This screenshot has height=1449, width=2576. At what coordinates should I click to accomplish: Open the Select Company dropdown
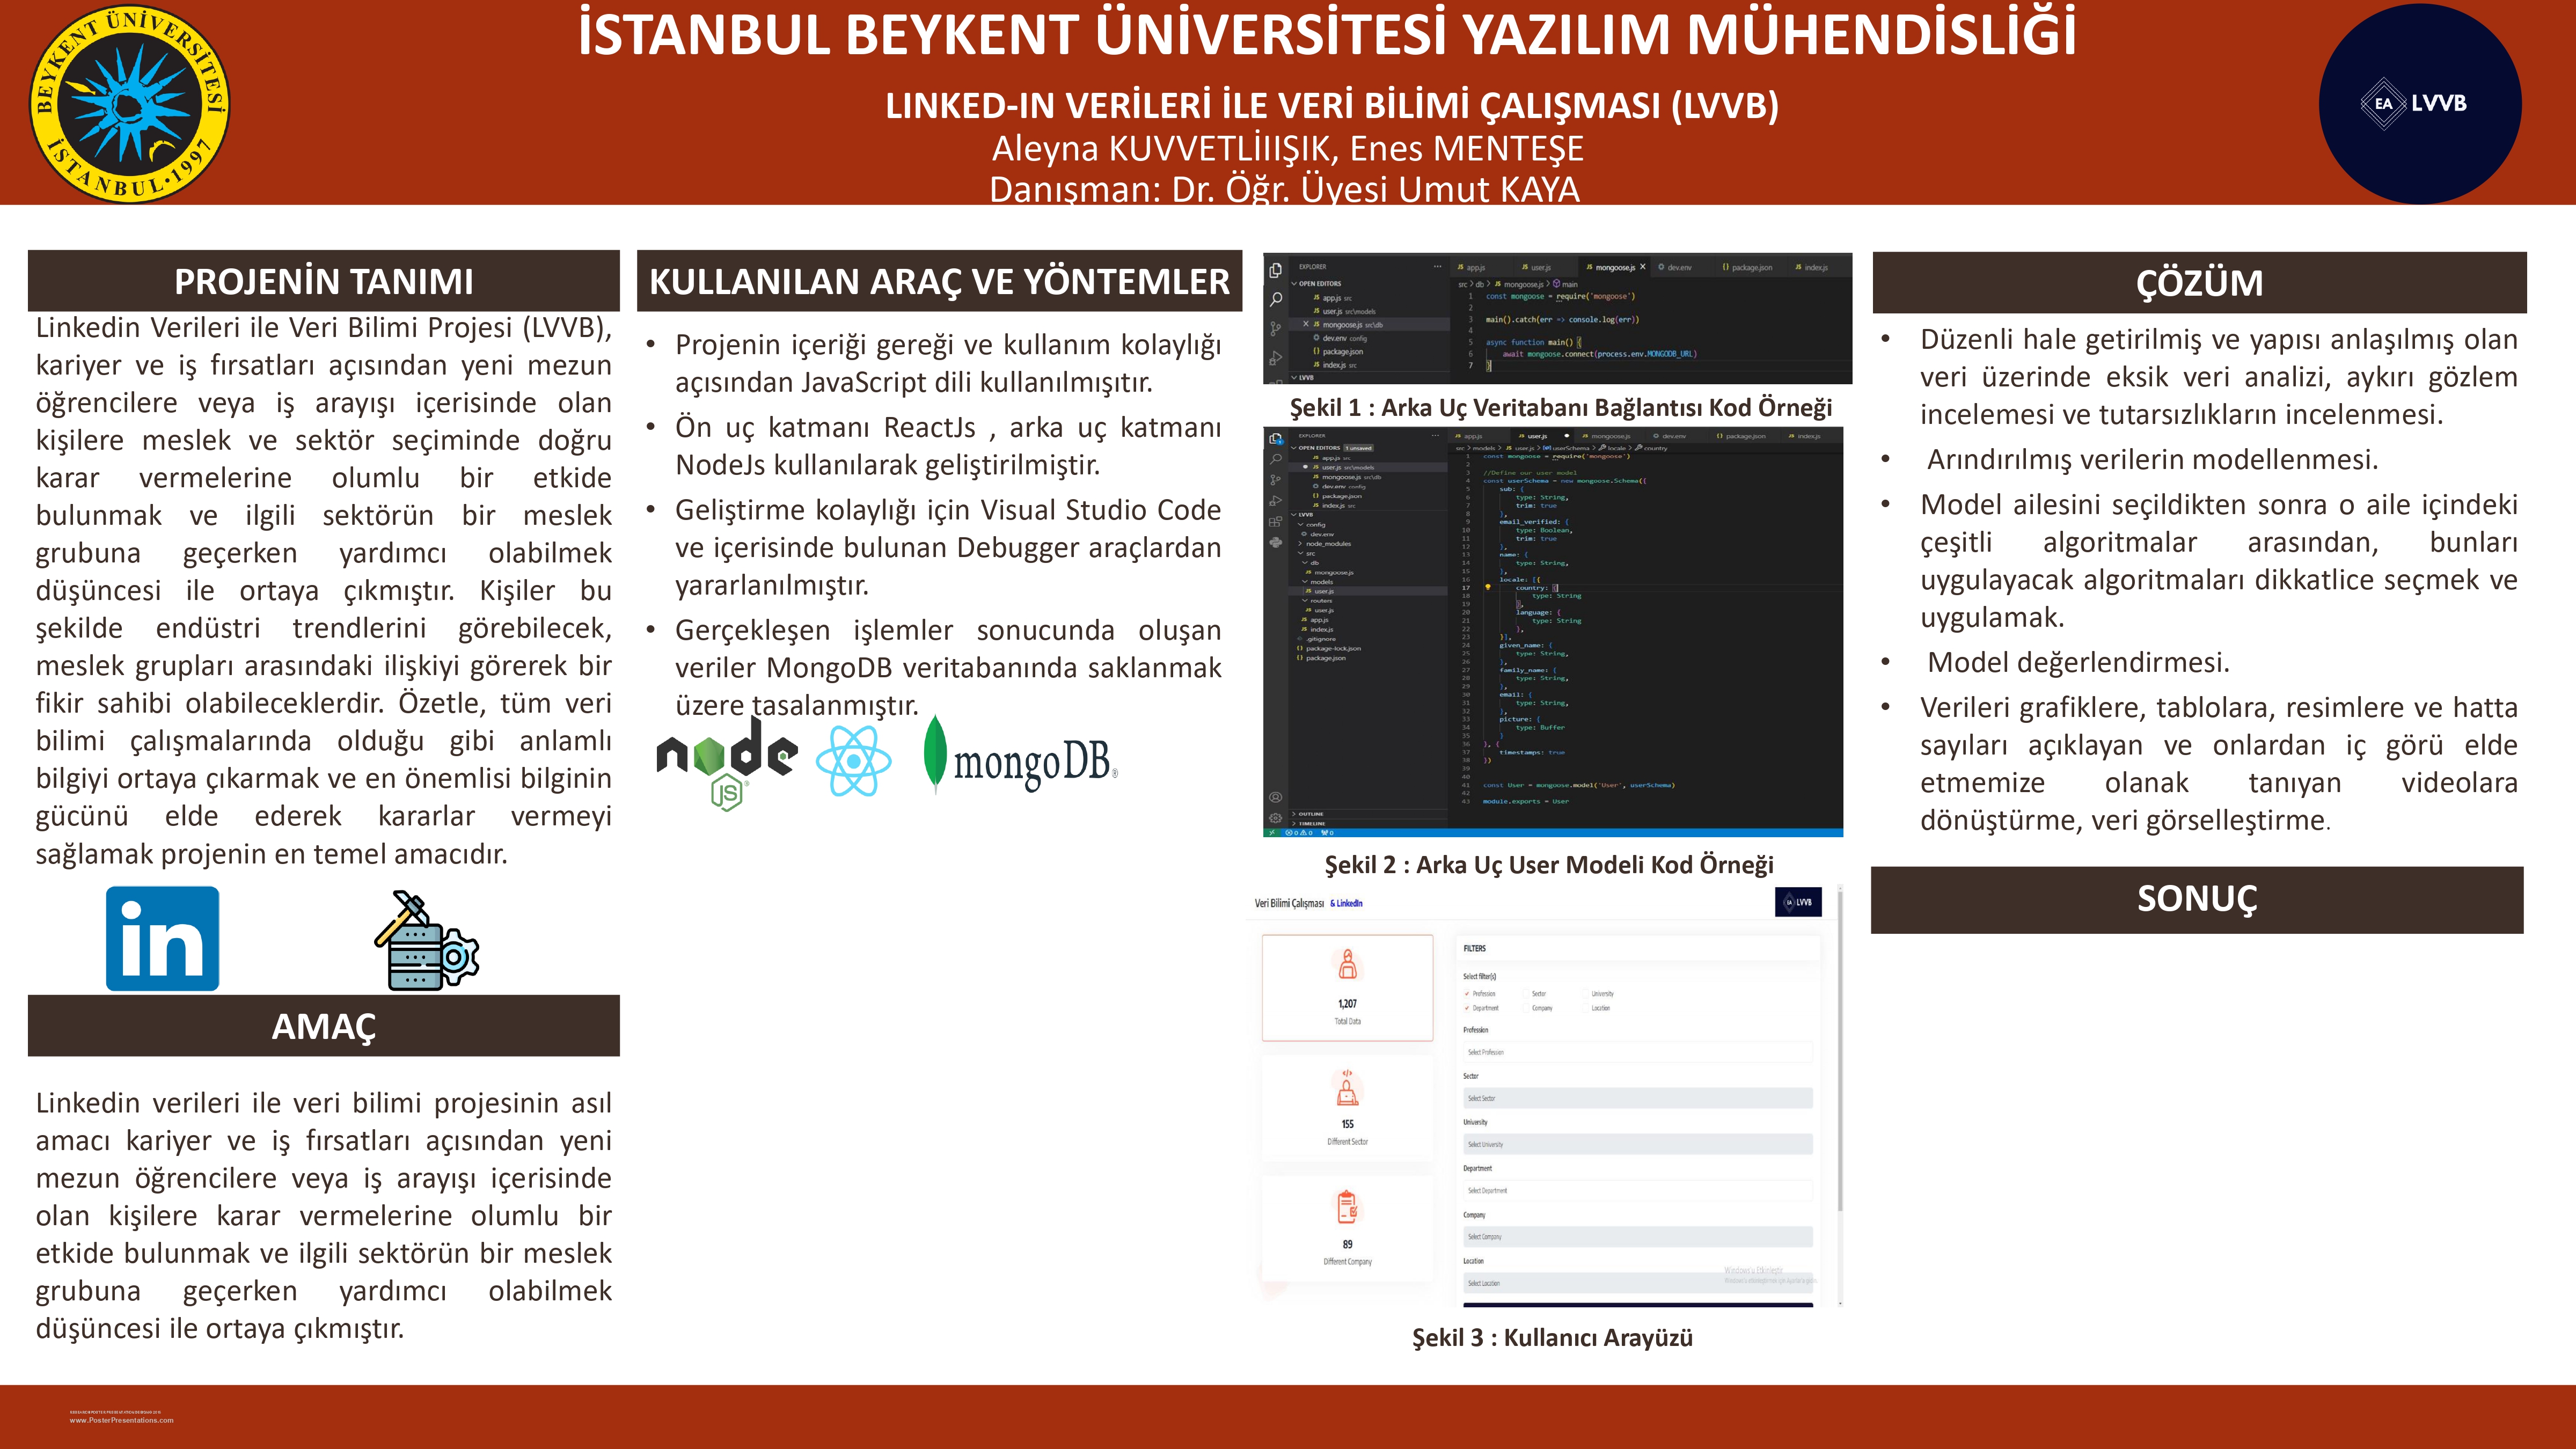click(1639, 1237)
